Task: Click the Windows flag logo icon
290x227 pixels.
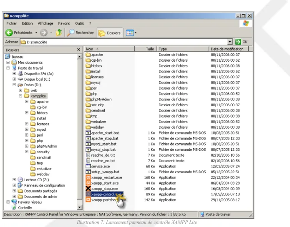Action: click(x=246, y=23)
